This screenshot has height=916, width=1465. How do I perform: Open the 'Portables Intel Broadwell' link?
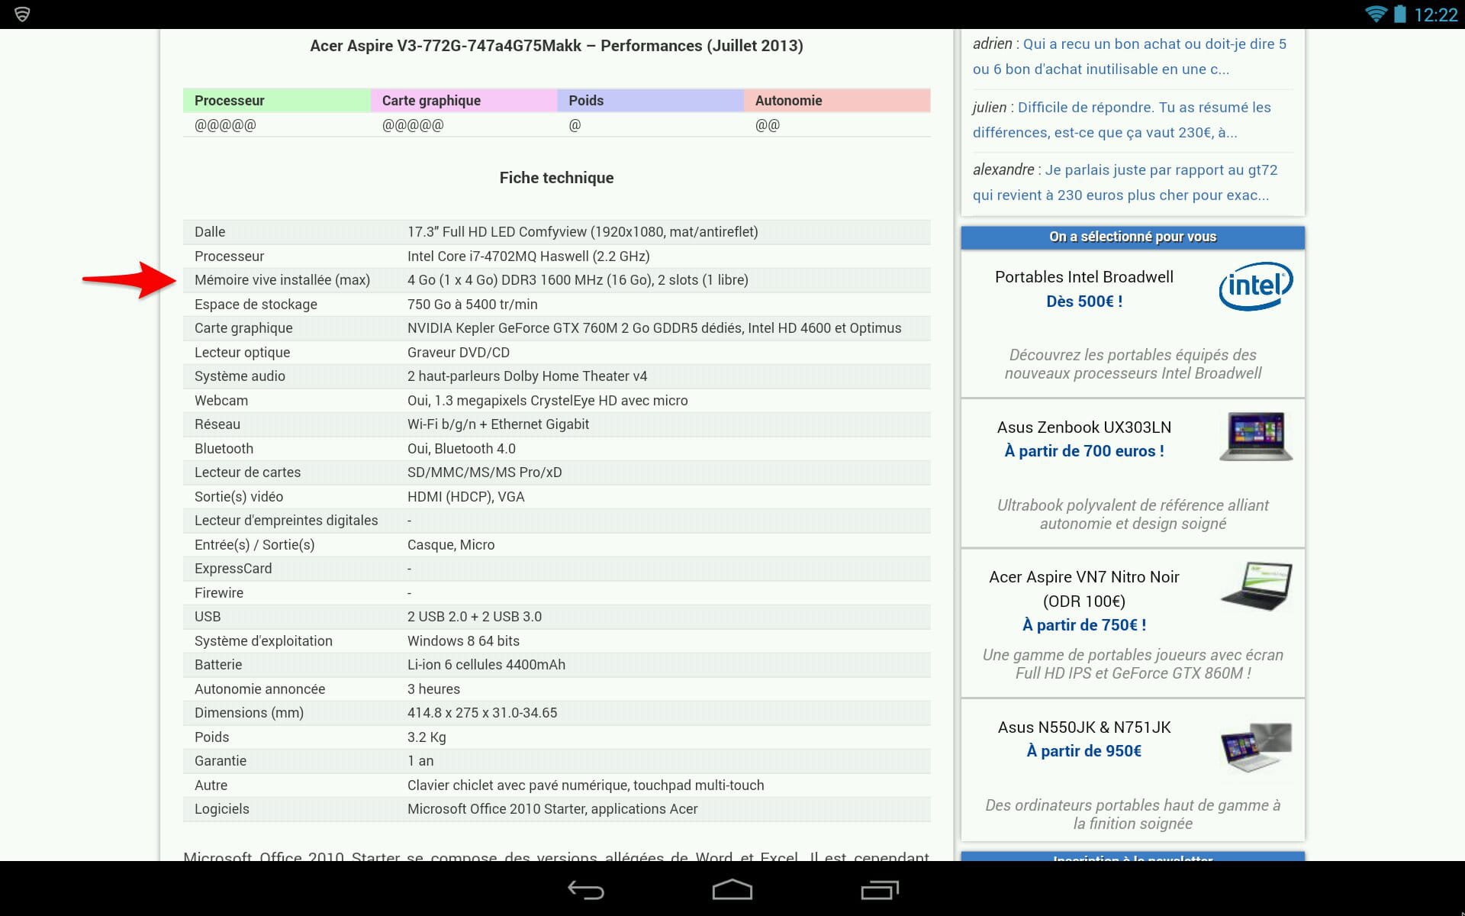[x=1083, y=277]
